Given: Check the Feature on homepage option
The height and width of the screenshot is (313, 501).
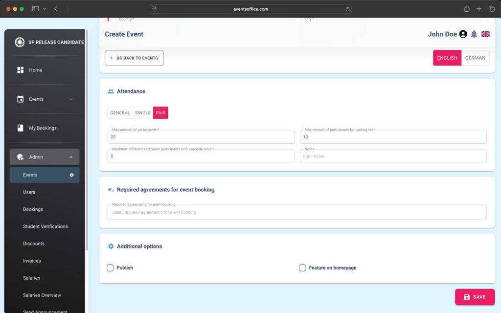Looking at the screenshot, I should [302, 268].
